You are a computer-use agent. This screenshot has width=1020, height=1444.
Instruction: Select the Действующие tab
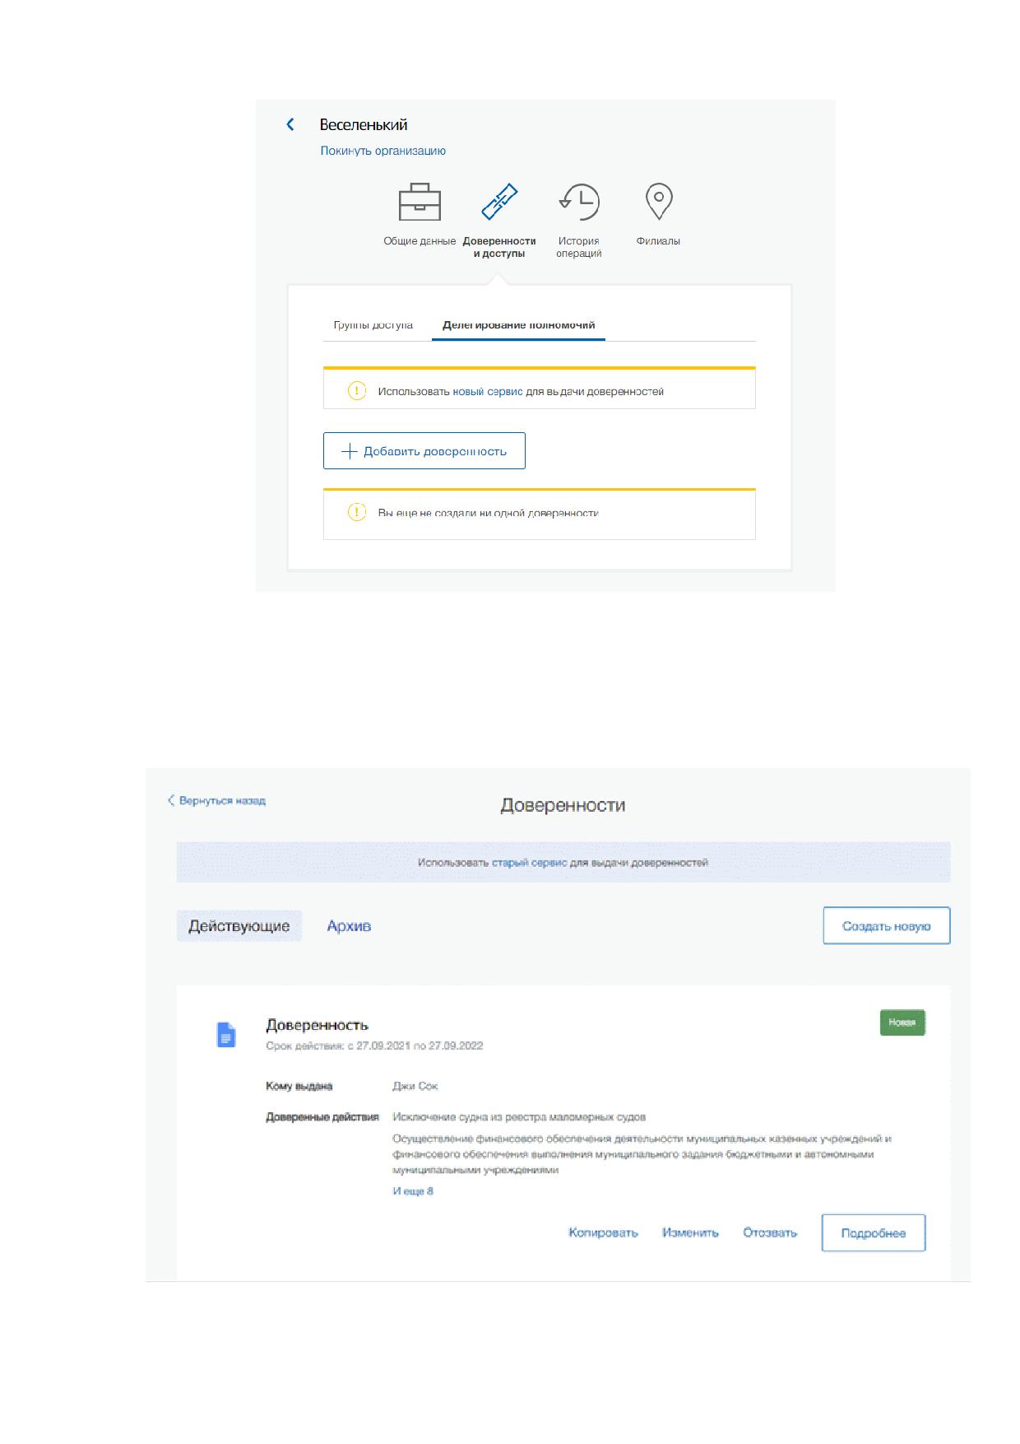pos(239,926)
